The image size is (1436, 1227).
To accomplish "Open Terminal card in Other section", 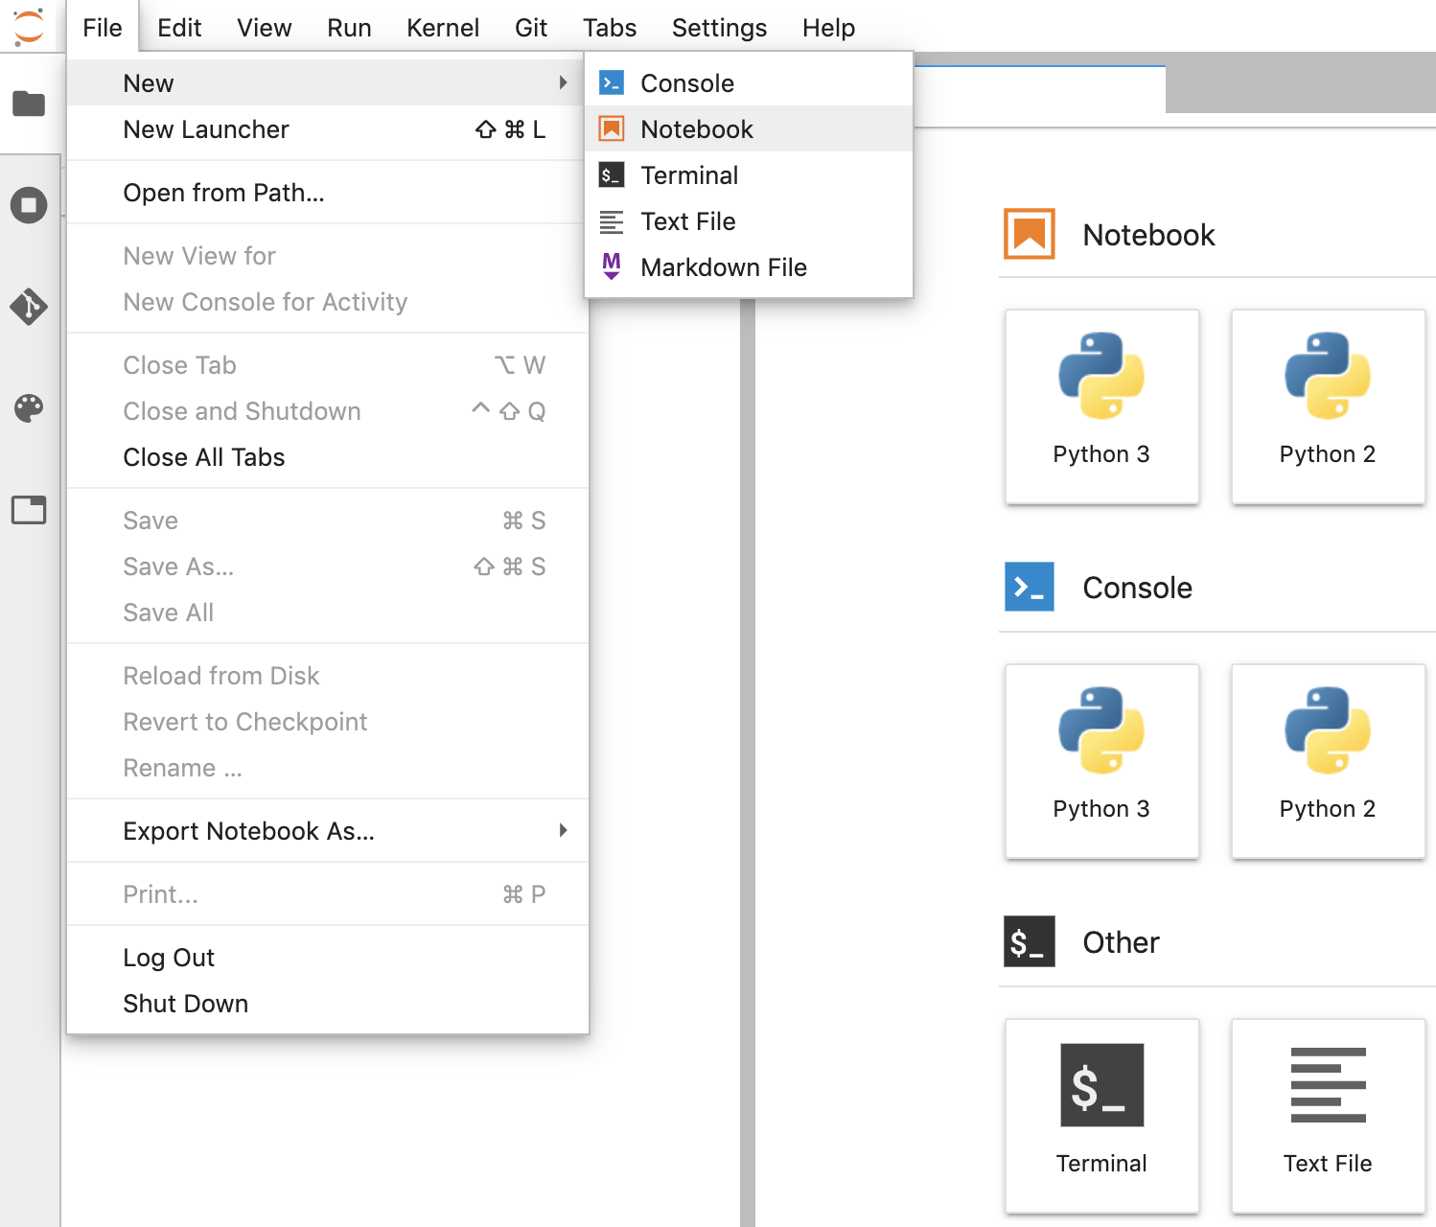I will click(x=1101, y=1115).
